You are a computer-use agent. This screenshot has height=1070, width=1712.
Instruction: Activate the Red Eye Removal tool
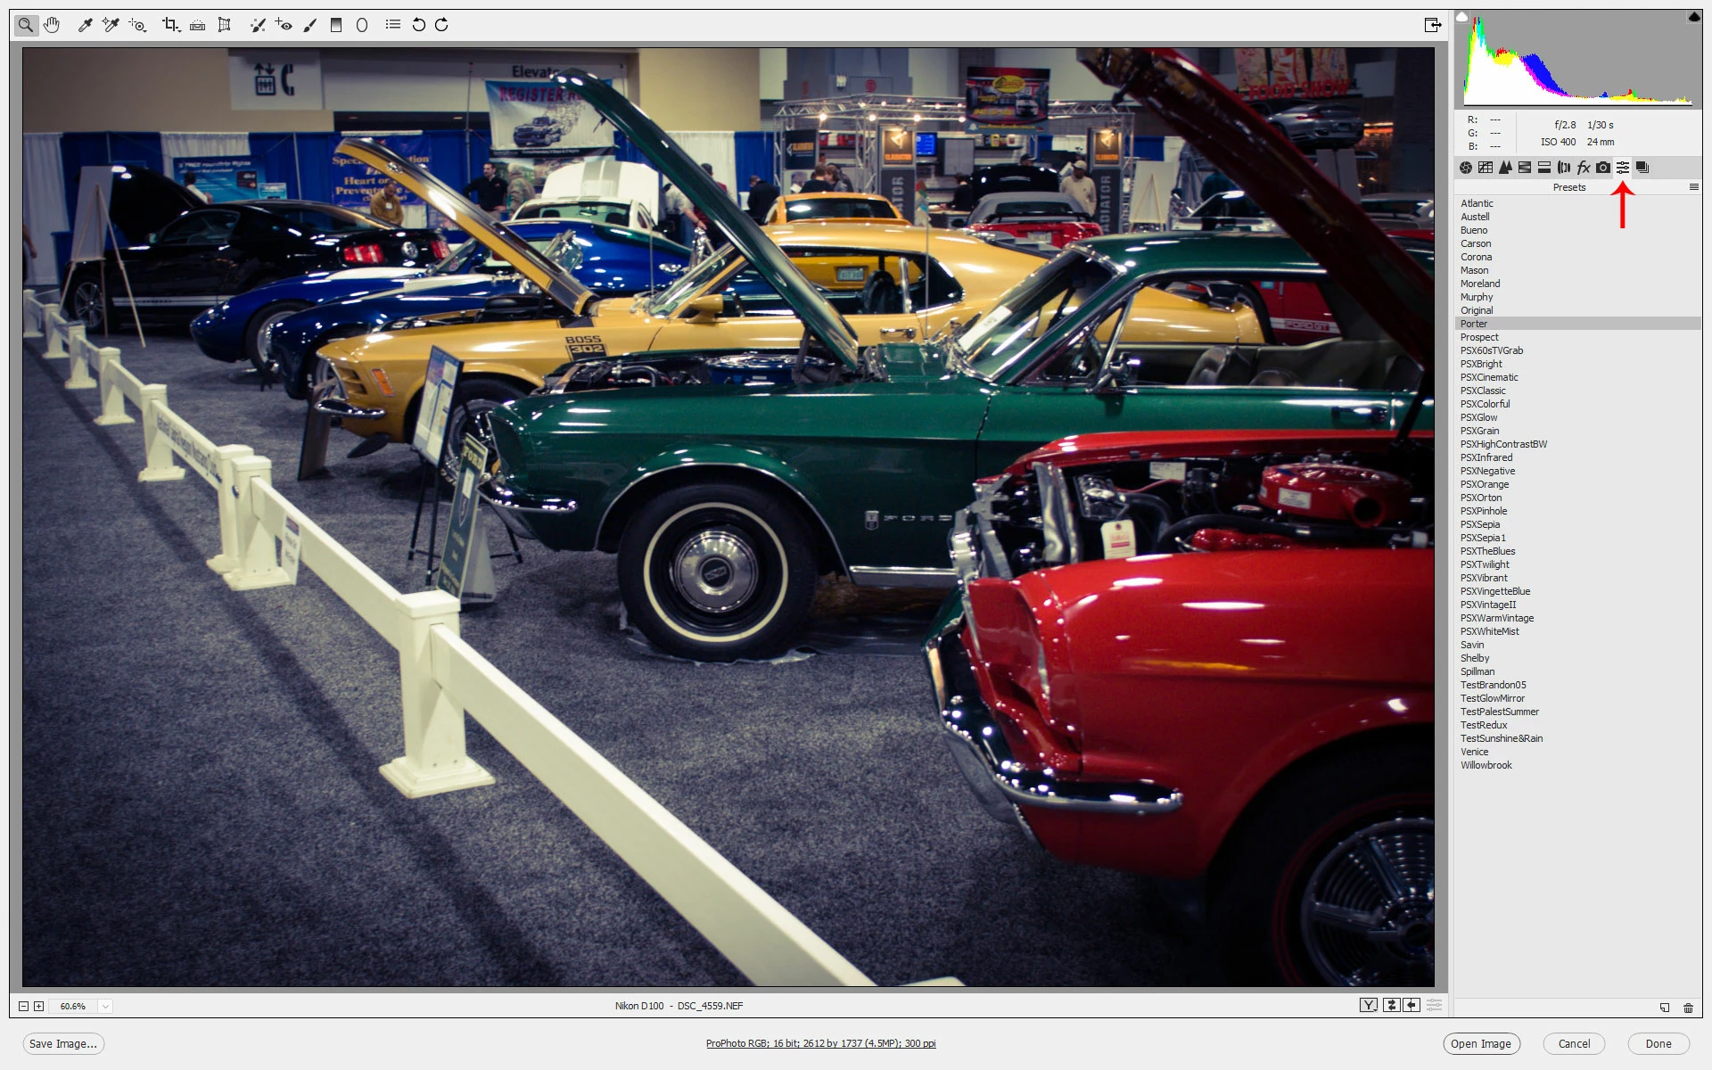click(284, 25)
